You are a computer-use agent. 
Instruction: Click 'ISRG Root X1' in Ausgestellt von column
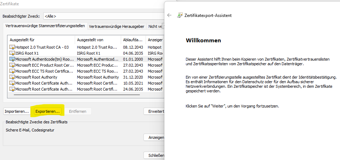tap(89, 53)
